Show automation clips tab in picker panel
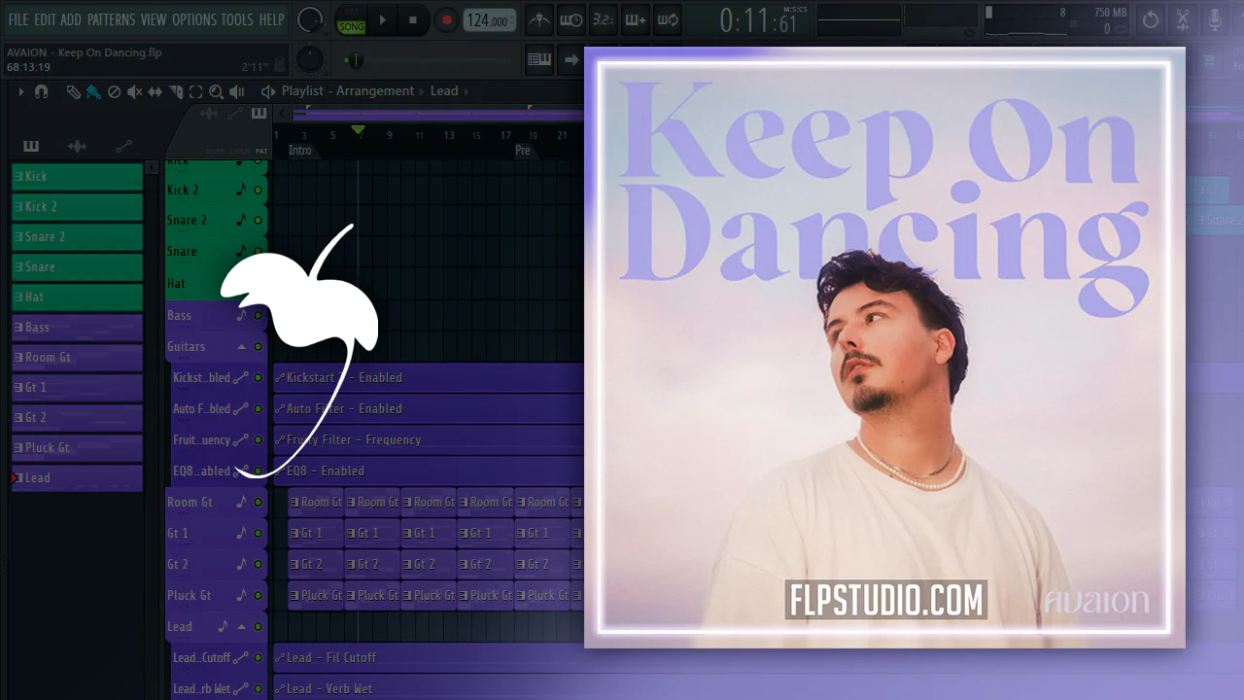This screenshot has height=700, width=1244. [123, 147]
